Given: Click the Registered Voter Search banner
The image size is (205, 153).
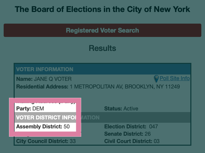Looking at the screenshot, I should pos(102,30).
